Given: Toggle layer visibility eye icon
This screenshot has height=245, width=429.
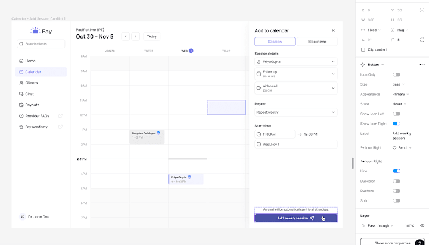Looking at the screenshot, I should pos(422,225).
